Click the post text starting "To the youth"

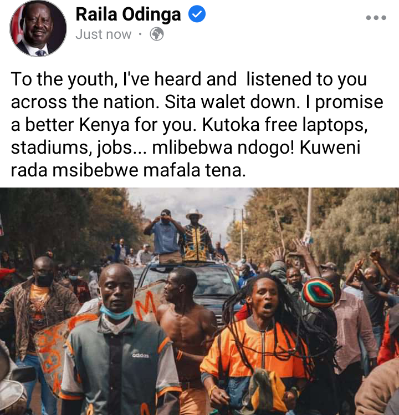[197, 124]
